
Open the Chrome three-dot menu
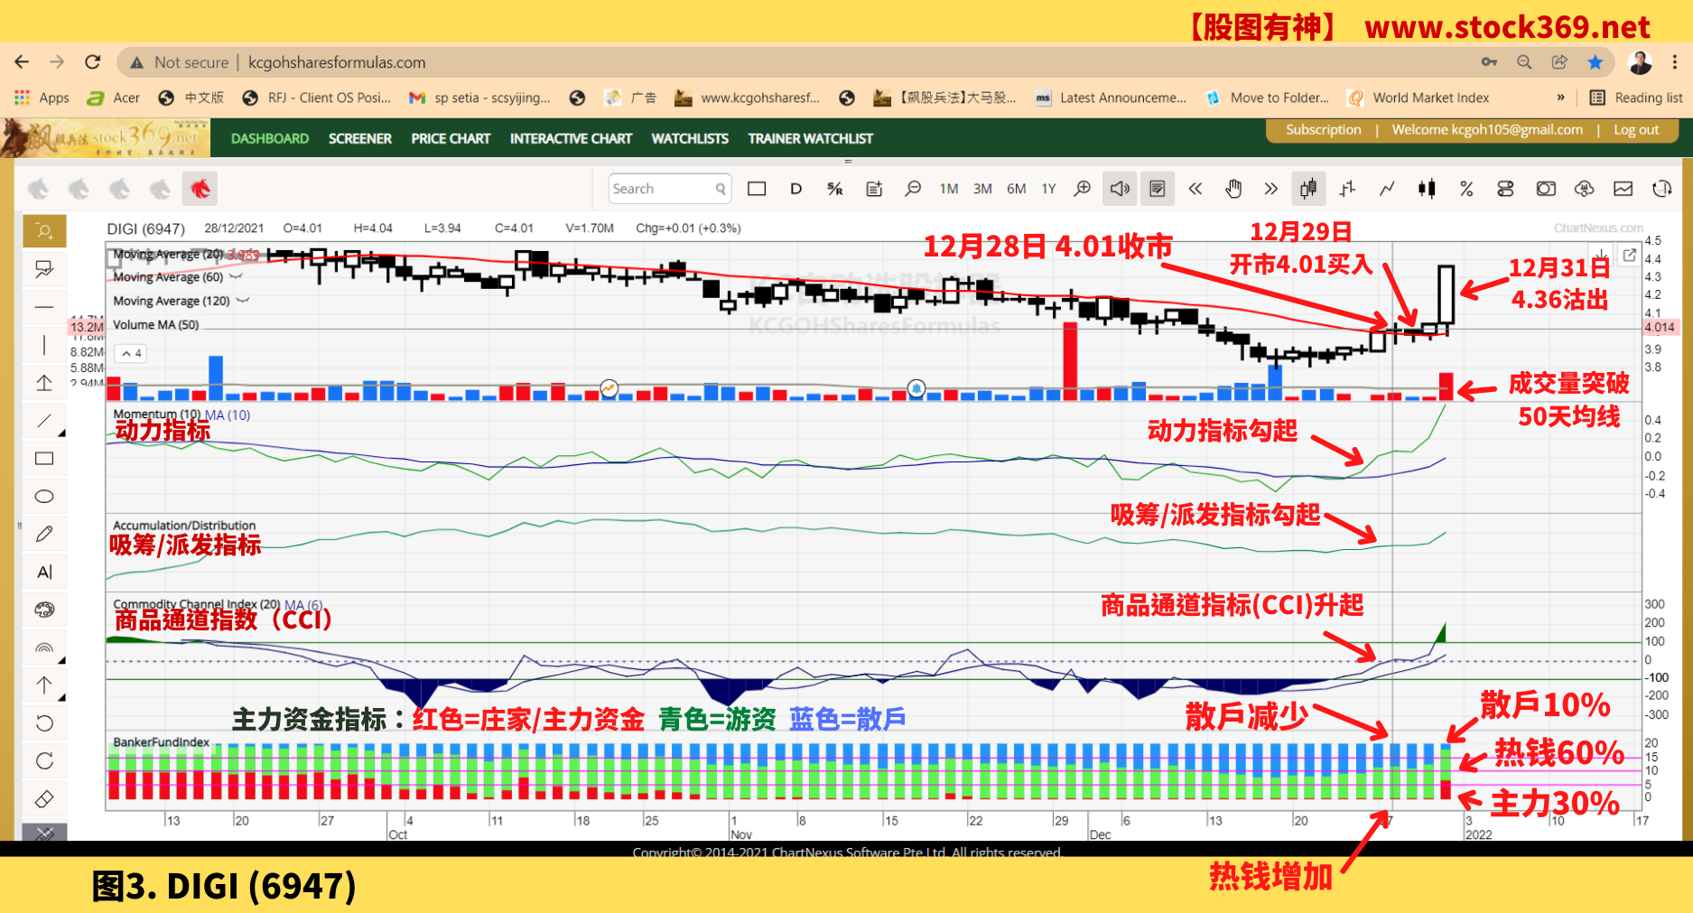(1674, 62)
